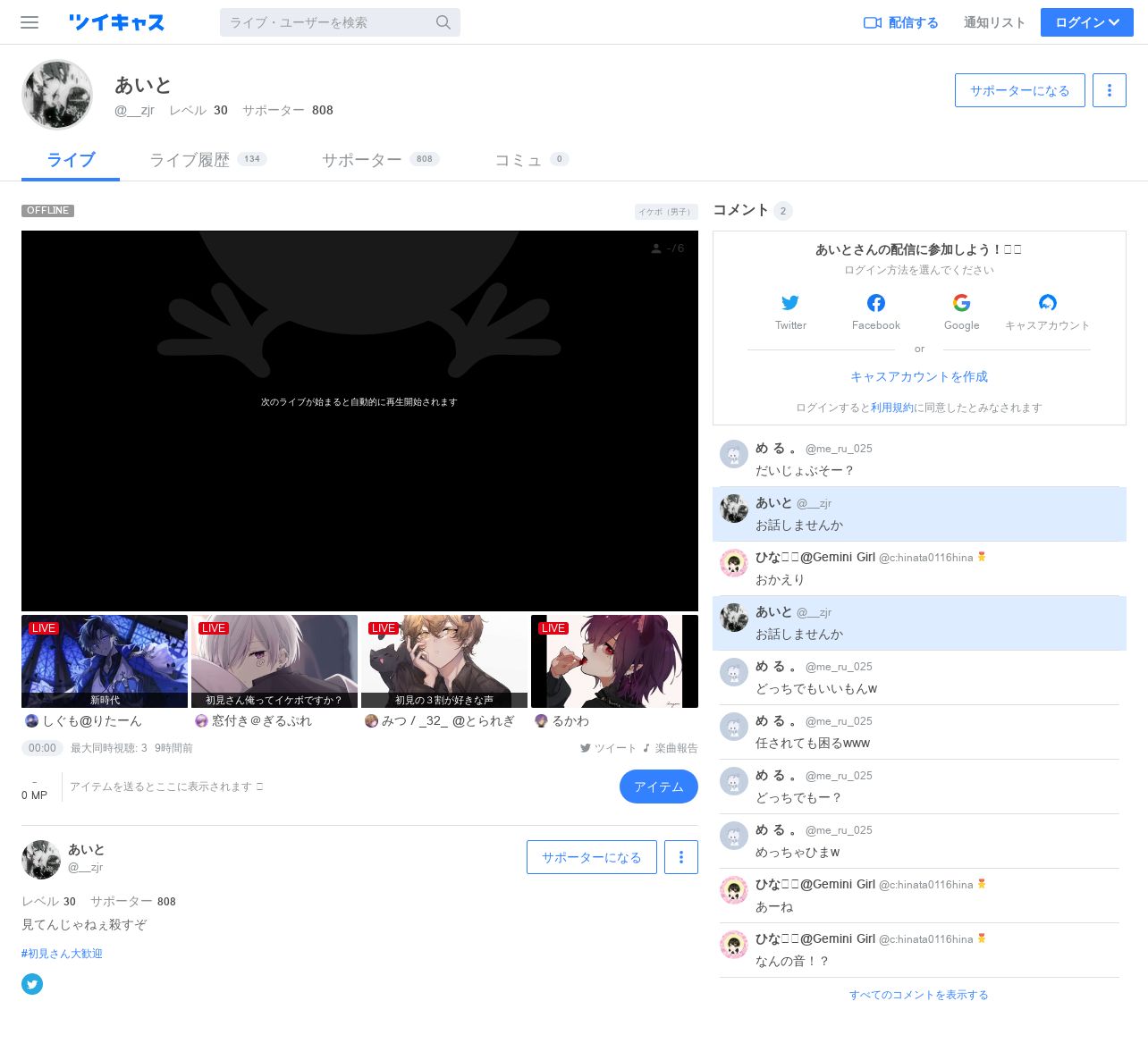Open the 初見さん俺ってイケボですか？ live thumbnail

coord(274,661)
